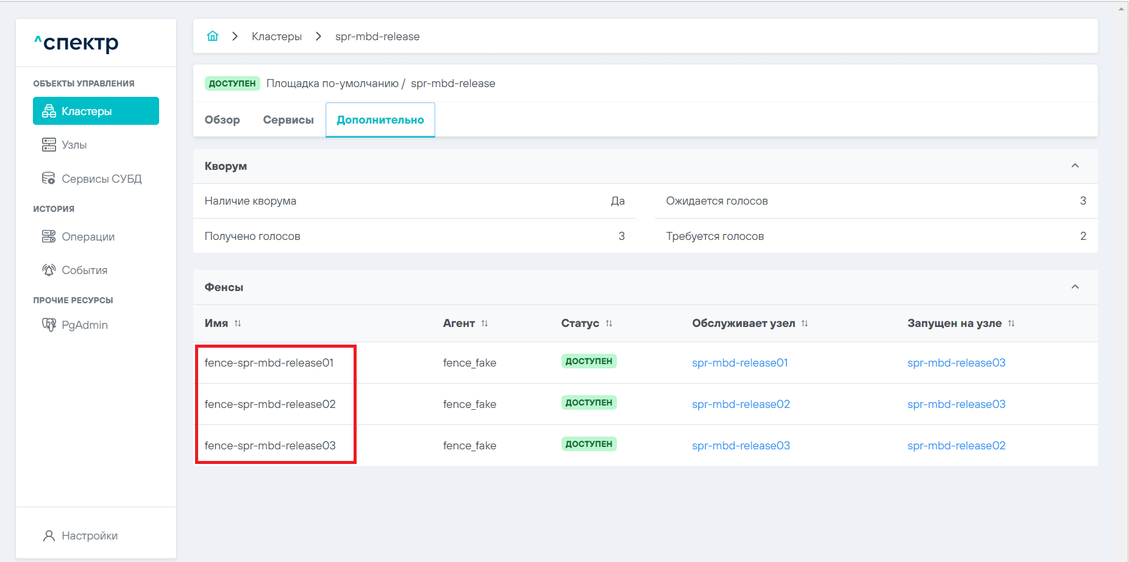This screenshot has height=562, width=1129.
Task: Click the События alarm icon
Action: click(49, 270)
